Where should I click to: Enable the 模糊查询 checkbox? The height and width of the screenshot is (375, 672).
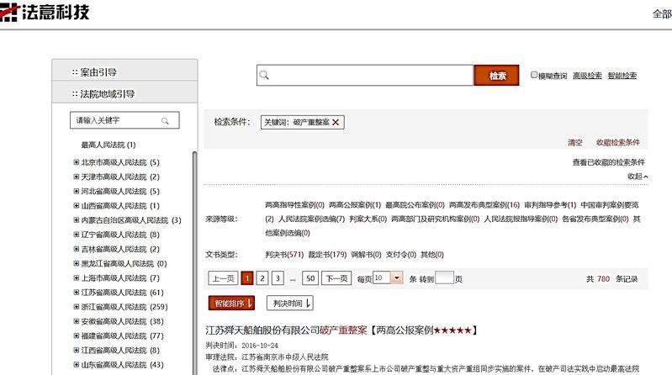pyautogui.click(x=534, y=76)
